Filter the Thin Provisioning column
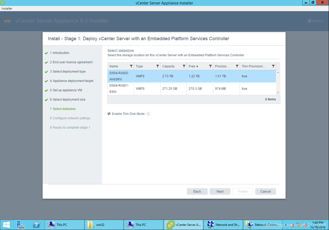Image resolution: width=329 pixels, height=230 pixels. coord(273,66)
